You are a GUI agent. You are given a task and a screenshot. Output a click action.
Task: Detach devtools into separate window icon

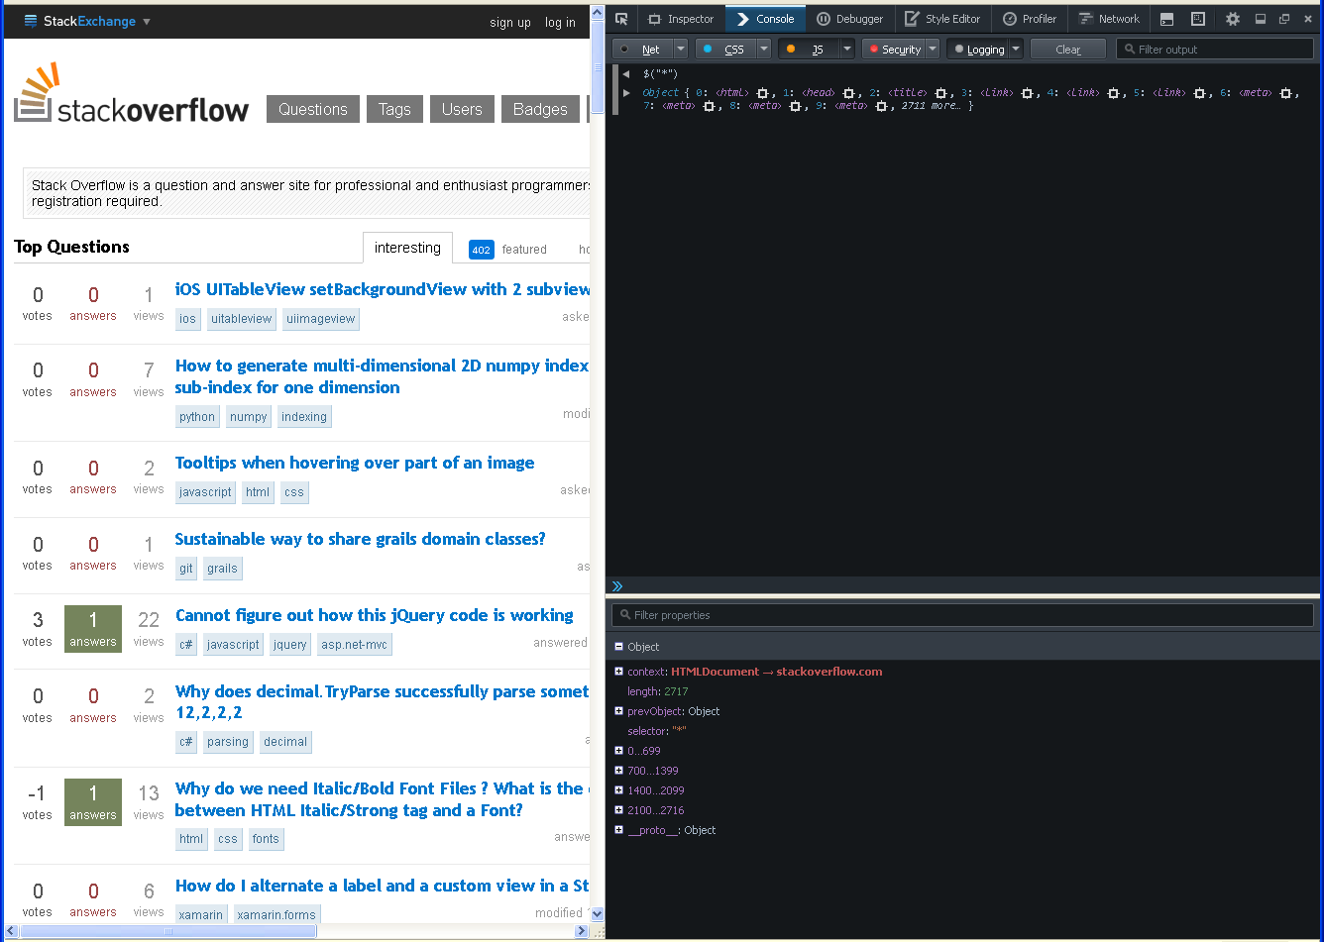pos(1284,19)
